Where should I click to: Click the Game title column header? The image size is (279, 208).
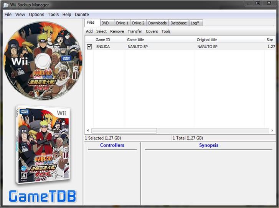point(135,40)
